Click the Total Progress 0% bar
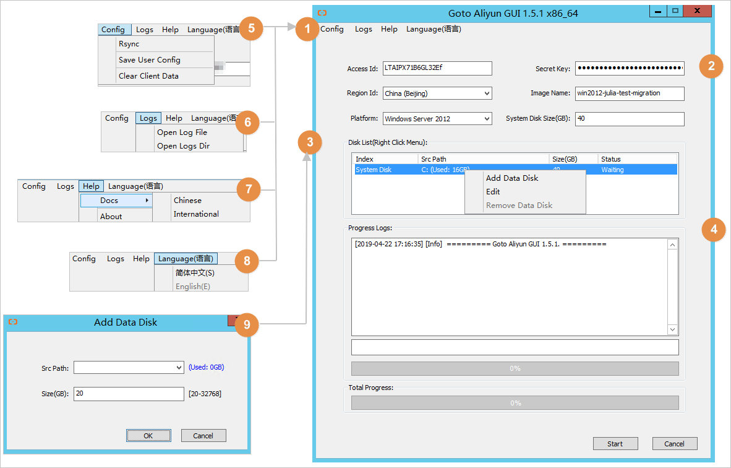 point(515,402)
